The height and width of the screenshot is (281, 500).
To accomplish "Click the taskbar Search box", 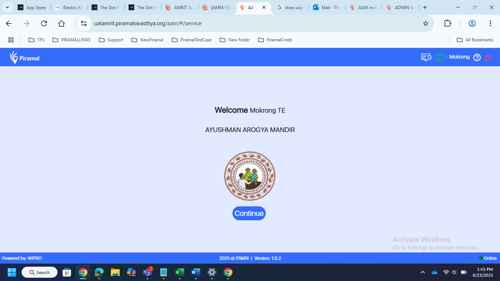I will tap(40, 272).
